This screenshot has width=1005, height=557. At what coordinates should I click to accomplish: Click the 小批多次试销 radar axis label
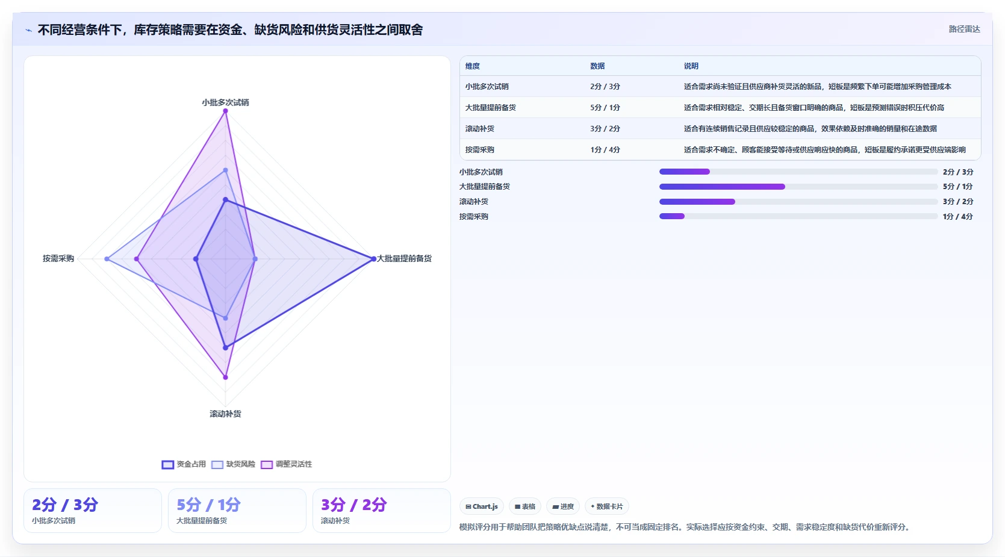pyautogui.click(x=225, y=102)
